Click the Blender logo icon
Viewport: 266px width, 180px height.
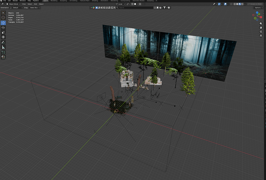pos(1,1)
